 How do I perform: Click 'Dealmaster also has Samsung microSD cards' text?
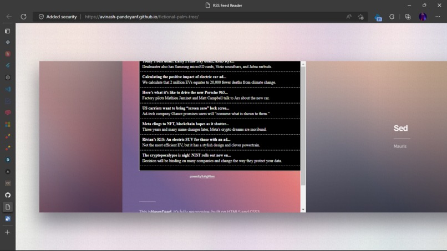(207, 66)
